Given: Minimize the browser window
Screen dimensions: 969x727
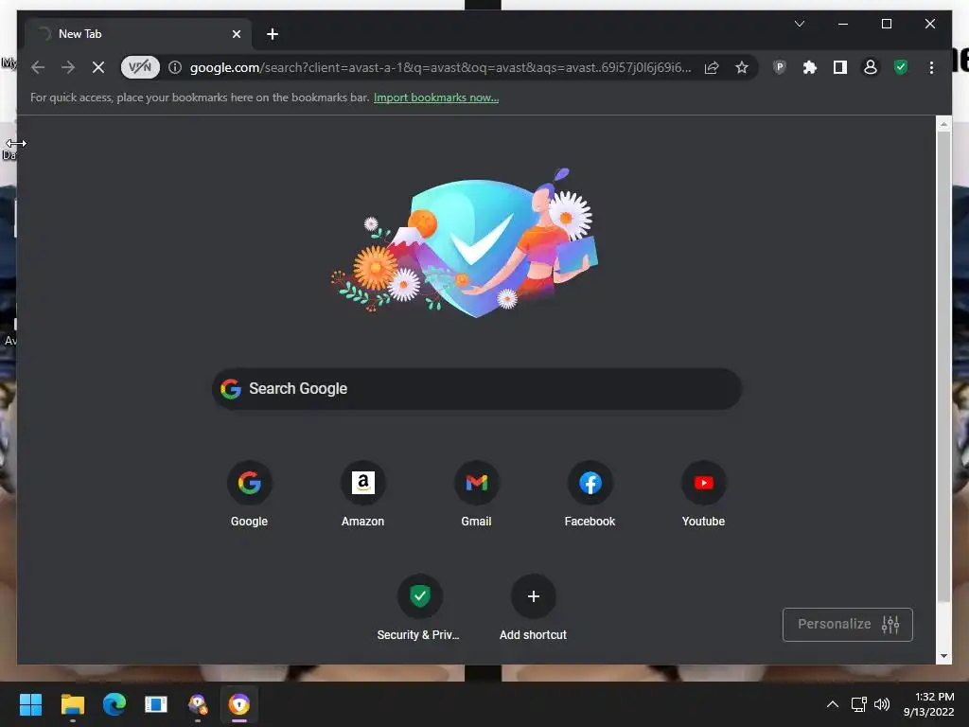Looking at the screenshot, I should tap(843, 24).
